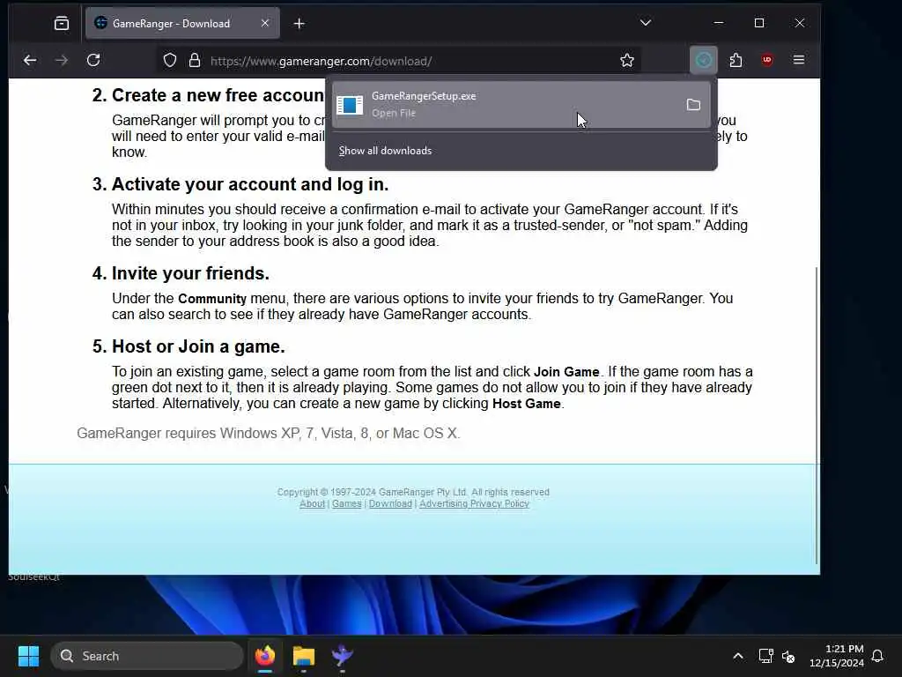Minimize the Firefox window
The image size is (902, 677).
719,23
